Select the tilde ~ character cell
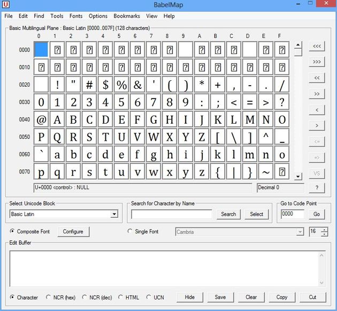Viewport: 337px width, 311px height. (x=266, y=172)
